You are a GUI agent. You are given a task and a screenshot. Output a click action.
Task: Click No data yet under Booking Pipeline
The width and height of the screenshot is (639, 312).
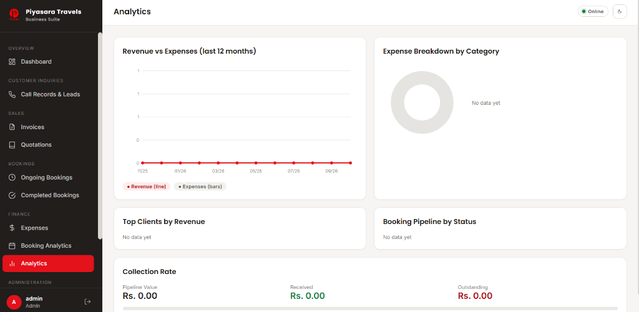(397, 237)
